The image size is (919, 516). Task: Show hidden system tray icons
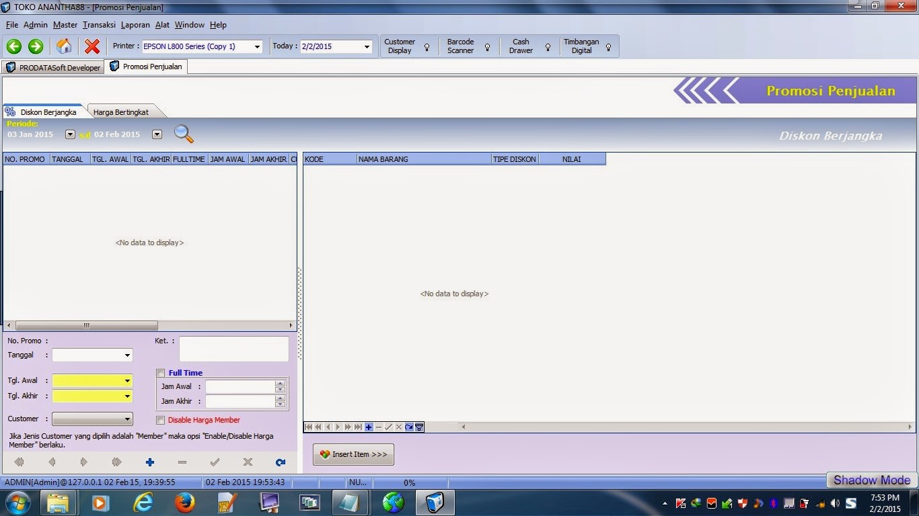[x=665, y=503]
